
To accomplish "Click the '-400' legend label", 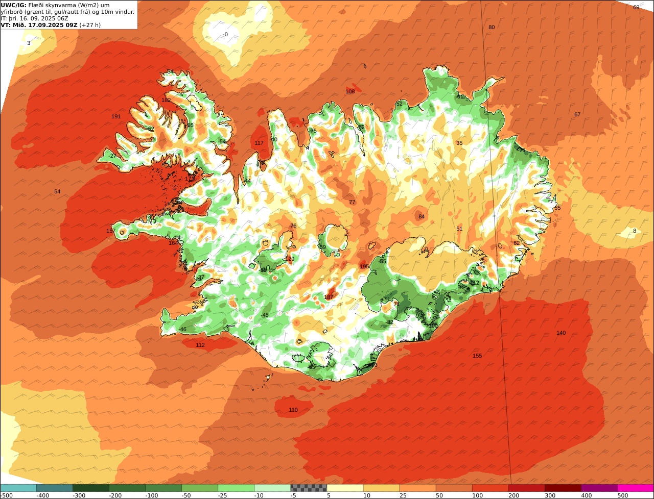I will click(x=42, y=495).
